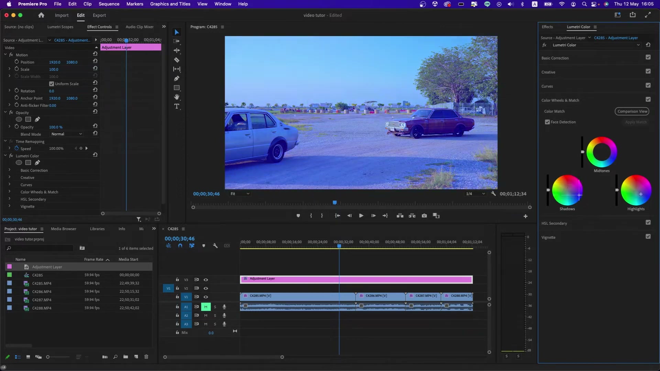The height and width of the screenshot is (371, 660).
Task: Create ellipse mask under Opacity
Action: click(x=19, y=120)
